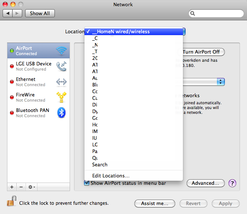Image resolution: width=247 pixels, height=214 pixels.
Task: Pick the location entry starting with Dy
Action: [134, 111]
